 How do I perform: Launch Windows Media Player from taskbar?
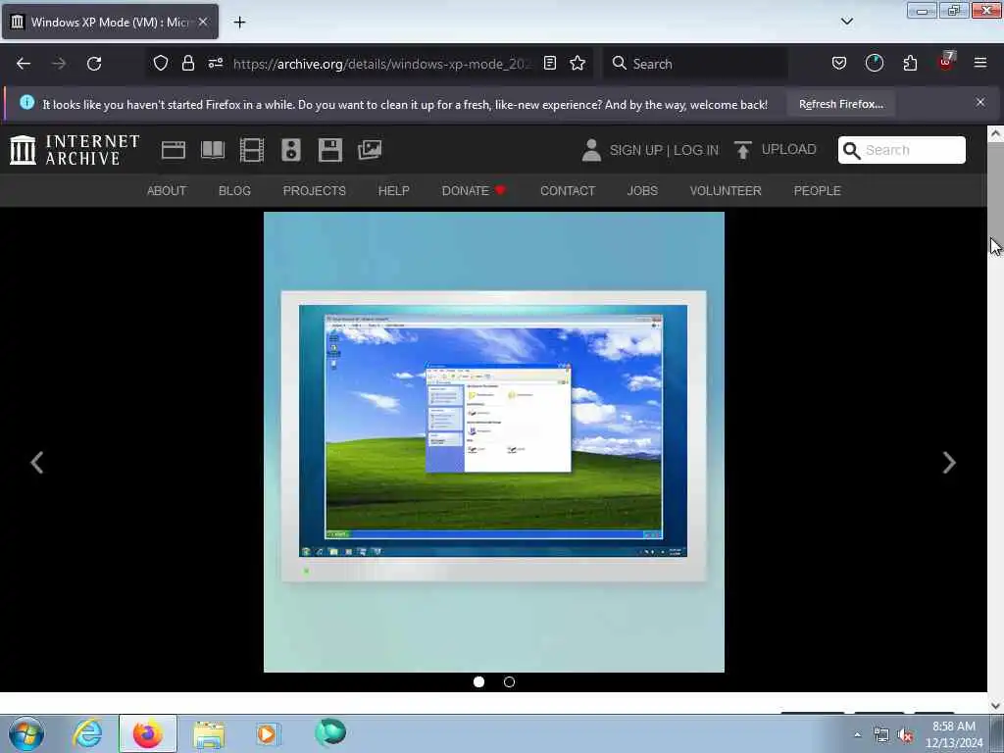(267, 733)
